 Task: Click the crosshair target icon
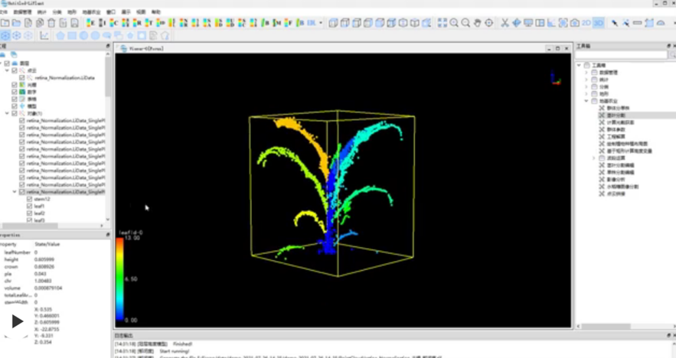click(489, 23)
